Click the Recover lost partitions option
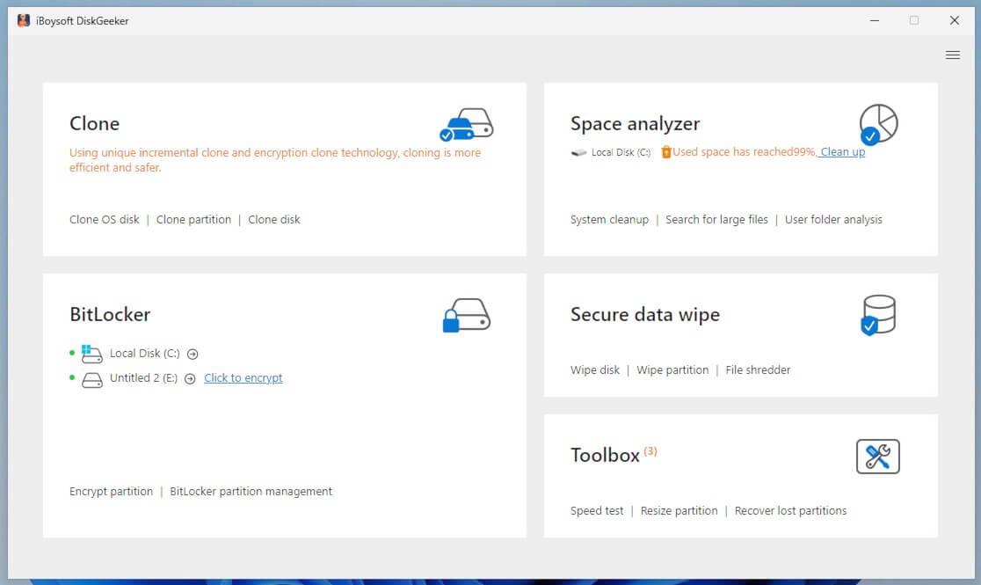981x585 pixels. pyautogui.click(x=790, y=510)
